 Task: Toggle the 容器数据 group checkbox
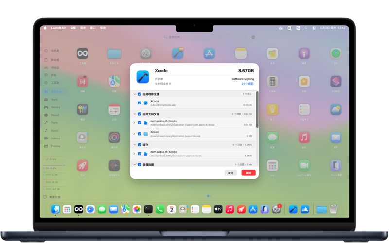point(140,165)
